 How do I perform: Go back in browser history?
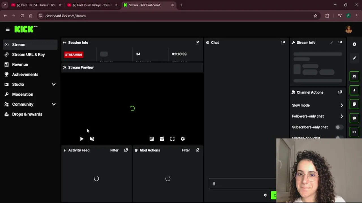5,16
